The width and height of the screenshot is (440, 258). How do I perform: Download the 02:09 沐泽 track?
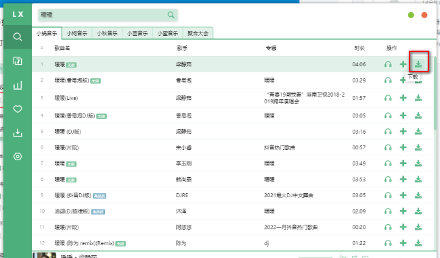[418, 211]
